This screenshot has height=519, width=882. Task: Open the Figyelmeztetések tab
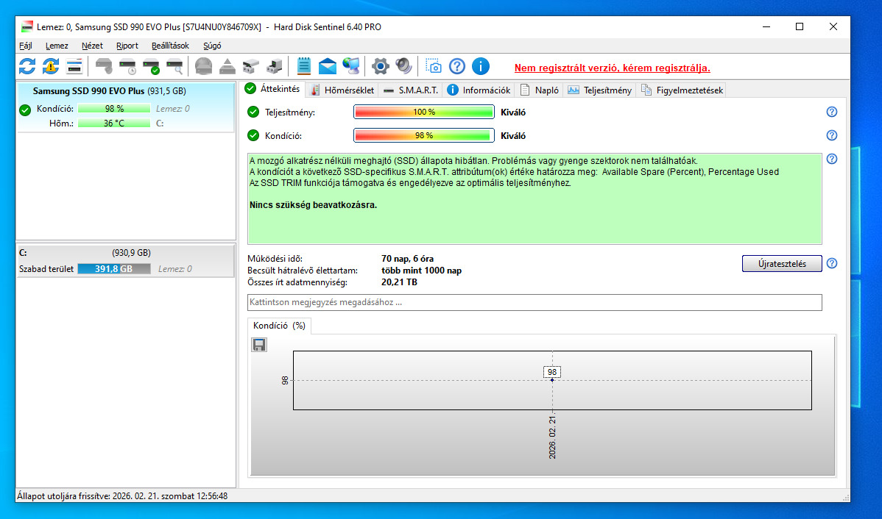pyautogui.click(x=682, y=90)
